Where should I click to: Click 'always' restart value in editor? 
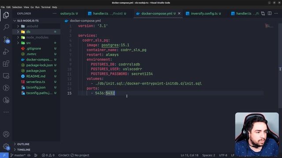[112, 55]
